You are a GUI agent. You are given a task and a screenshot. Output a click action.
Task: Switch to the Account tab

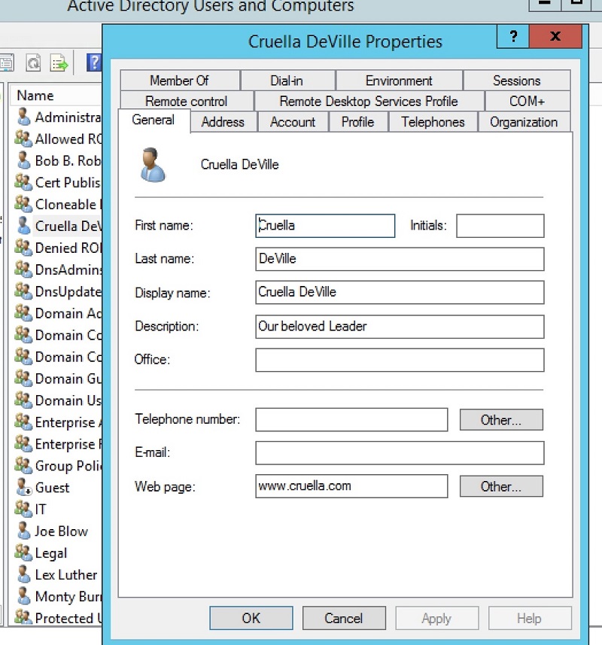[x=293, y=122]
